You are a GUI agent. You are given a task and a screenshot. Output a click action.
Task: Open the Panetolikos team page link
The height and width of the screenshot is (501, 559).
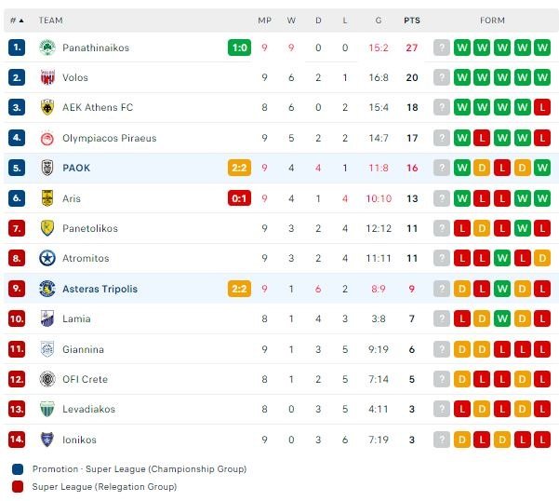(96, 228)
